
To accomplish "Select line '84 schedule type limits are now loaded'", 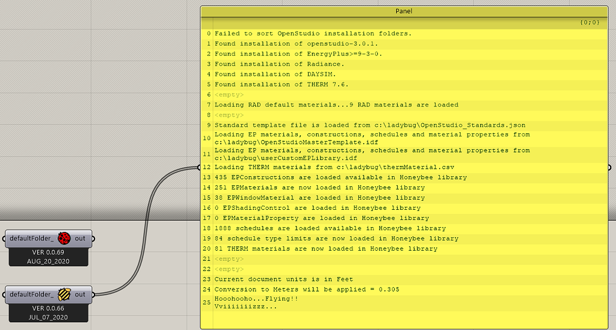I will [404, 239].
